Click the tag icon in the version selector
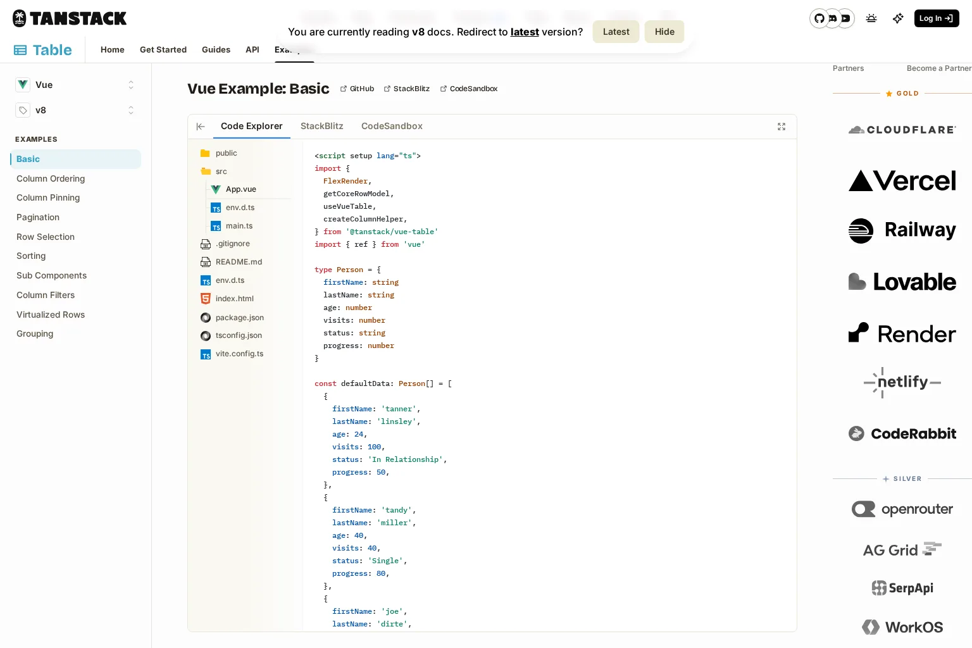 point(23,110)
